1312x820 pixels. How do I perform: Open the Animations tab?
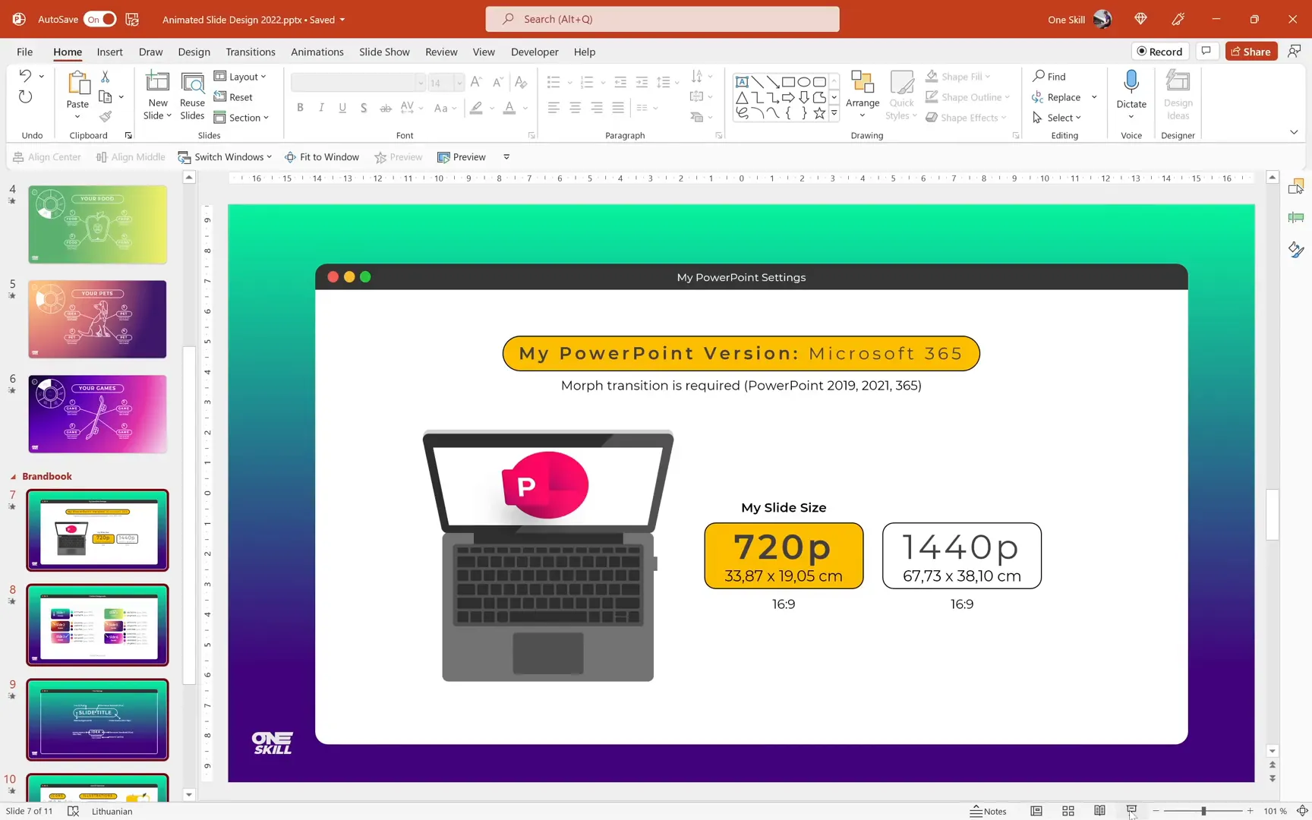(317, 52)
